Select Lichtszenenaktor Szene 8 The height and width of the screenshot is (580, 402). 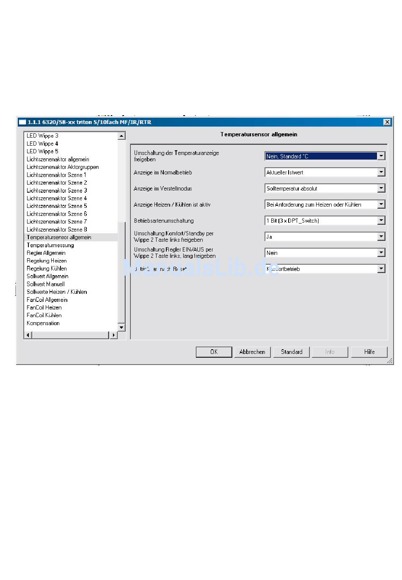click(57, 229)
